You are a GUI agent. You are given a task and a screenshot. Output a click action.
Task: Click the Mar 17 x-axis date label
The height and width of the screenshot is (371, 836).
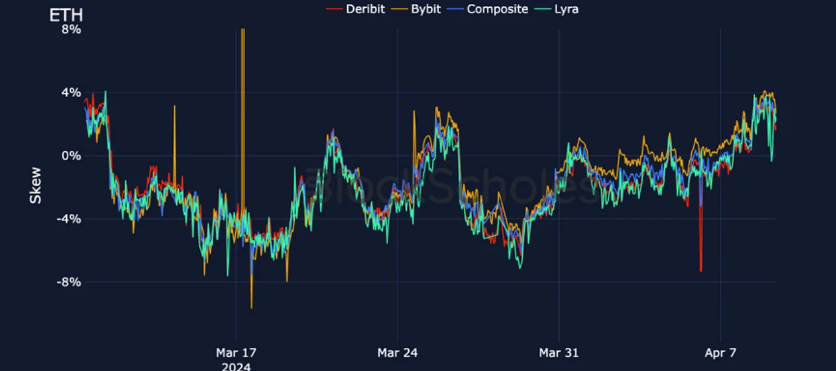(236, 353)
